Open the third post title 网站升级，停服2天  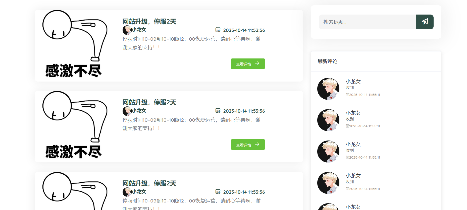point(149,183)
